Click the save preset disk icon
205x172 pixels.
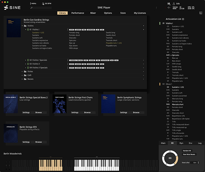[x=169, y=4]
